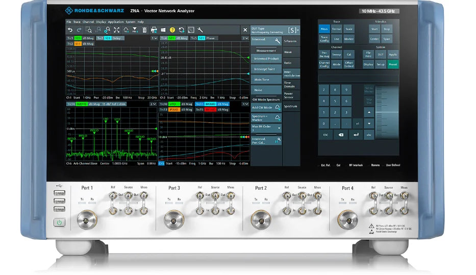Click the Spectrum = Marker button
The height and width of the screenshot is (275, 476).
click(266, 118)
